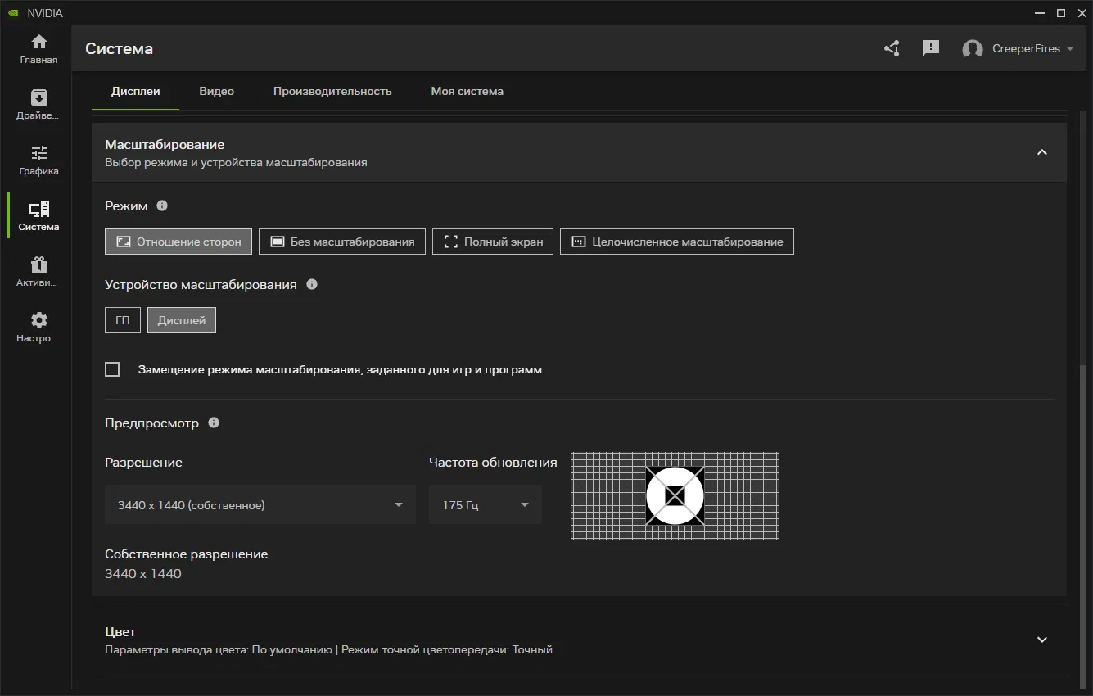Click the Собственное разрешение value 3440 x 1440
The image size is (1093, 696).
coord(143,573)
